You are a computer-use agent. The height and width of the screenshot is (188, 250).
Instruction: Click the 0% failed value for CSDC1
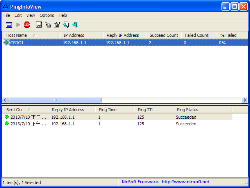click(222, 43)
